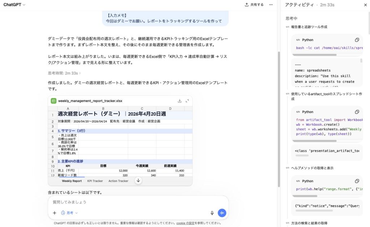The height and width of the screenshot is (227, 370).
Task: Switch to the KPI Tracker sheet tab
Action: click(x=95, y=181)
